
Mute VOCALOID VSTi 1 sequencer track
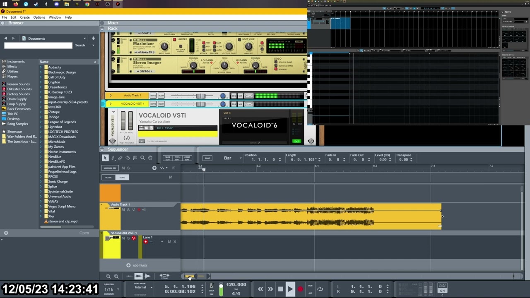pos(123,238)
